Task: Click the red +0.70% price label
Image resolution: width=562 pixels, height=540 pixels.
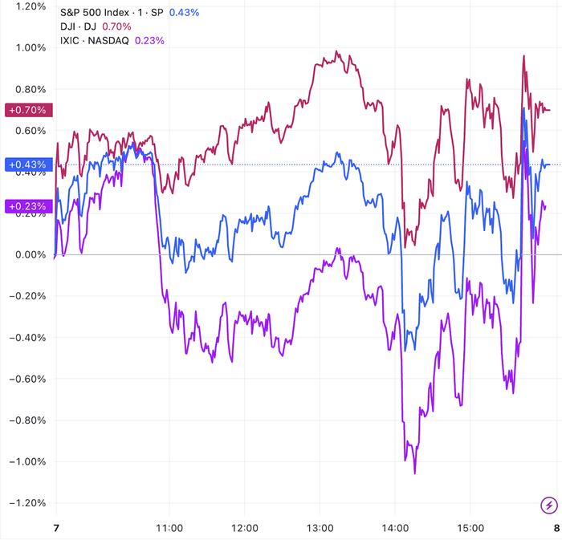Action: click(x=29, y=110)
